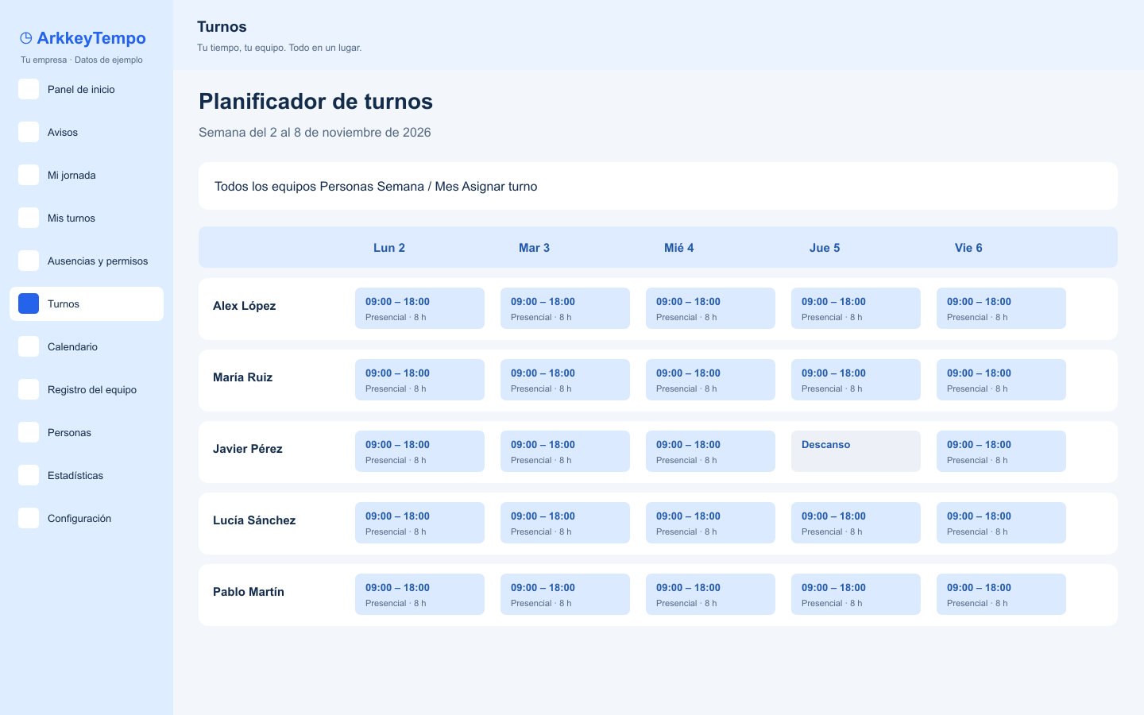
Task: Open the Calendario icon in sidebar
Action: [29, 346]
